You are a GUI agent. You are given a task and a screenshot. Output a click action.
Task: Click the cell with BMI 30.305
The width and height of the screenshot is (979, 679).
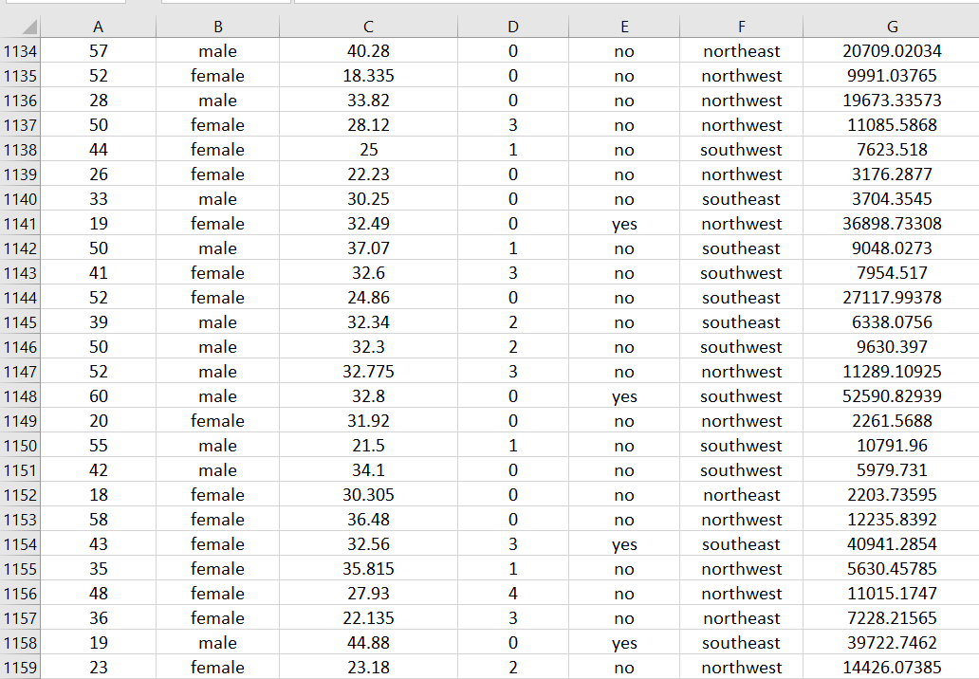(367, 495)
